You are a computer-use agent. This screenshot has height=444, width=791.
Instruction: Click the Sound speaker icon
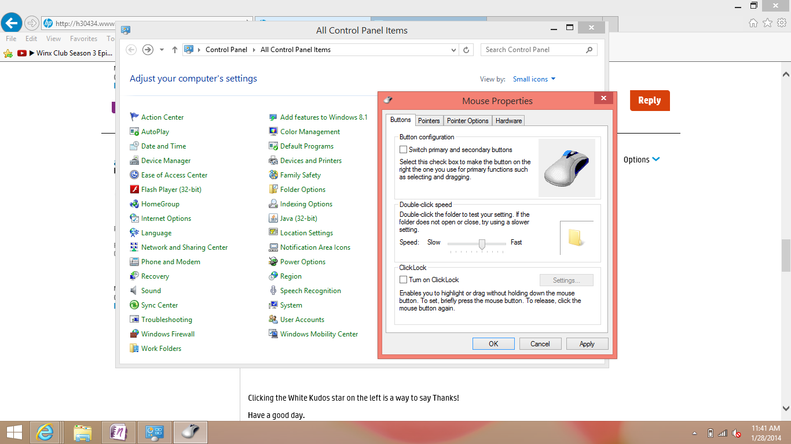134,291
